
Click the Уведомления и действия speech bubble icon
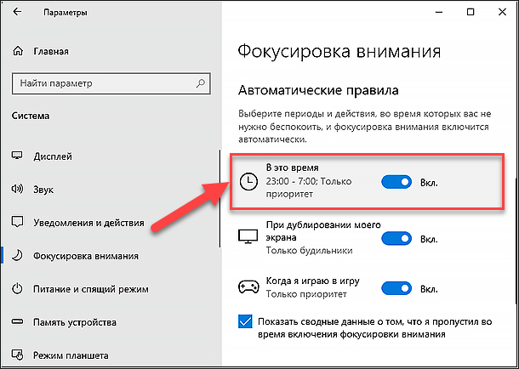click(17, 222)
